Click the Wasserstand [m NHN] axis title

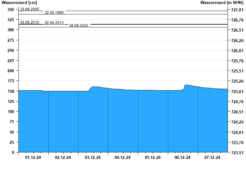tap(221, 2)
